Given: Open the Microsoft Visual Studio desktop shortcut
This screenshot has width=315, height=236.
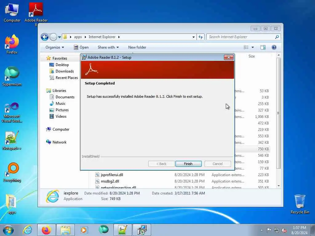Looking at the screenshot, I should [12, 112].
